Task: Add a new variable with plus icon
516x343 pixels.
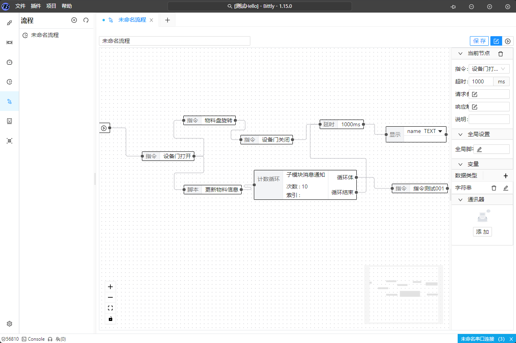Action: point(506,176)
